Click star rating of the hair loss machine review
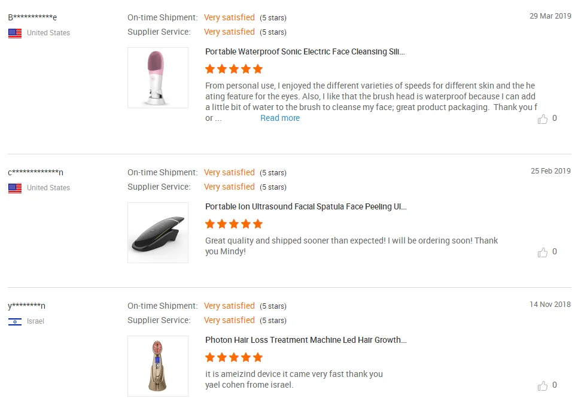 pos(233,357)
